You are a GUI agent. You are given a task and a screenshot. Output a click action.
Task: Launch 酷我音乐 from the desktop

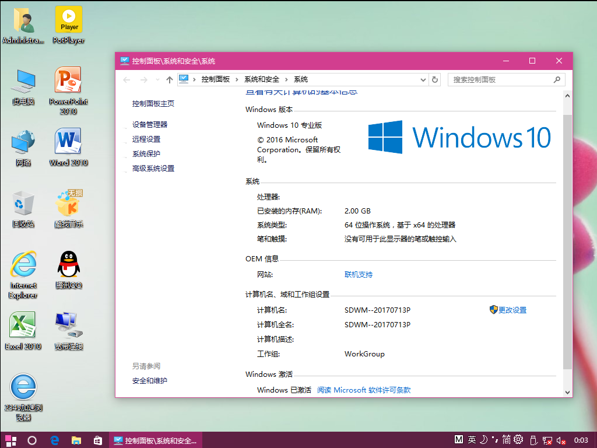pyautogui.click(x=69, y=209)
